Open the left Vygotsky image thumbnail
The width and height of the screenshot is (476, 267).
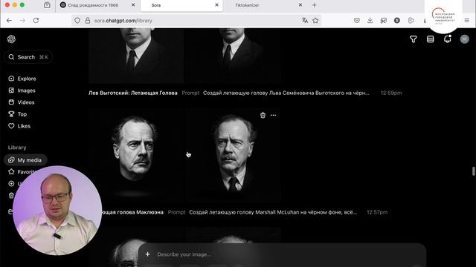tap(135, 56)
